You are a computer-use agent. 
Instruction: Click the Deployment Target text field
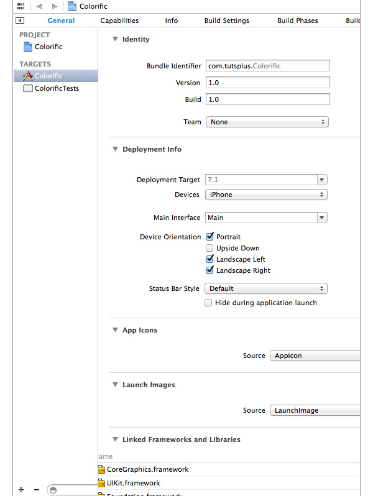coord(261,180)
